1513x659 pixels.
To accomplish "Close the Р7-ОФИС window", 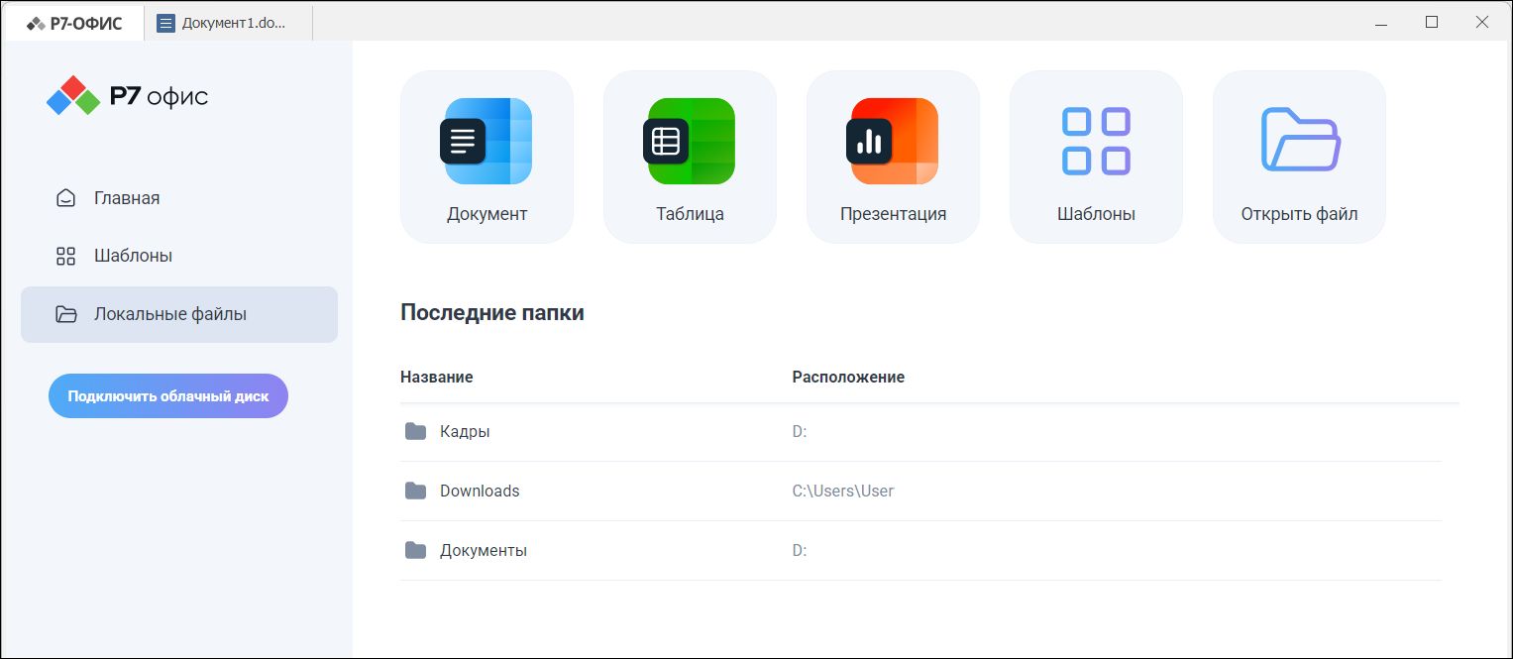I will point(1482,22).
